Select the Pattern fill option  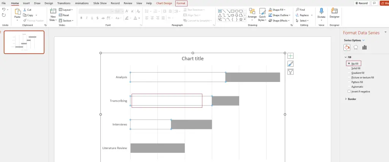coord(356,82)
